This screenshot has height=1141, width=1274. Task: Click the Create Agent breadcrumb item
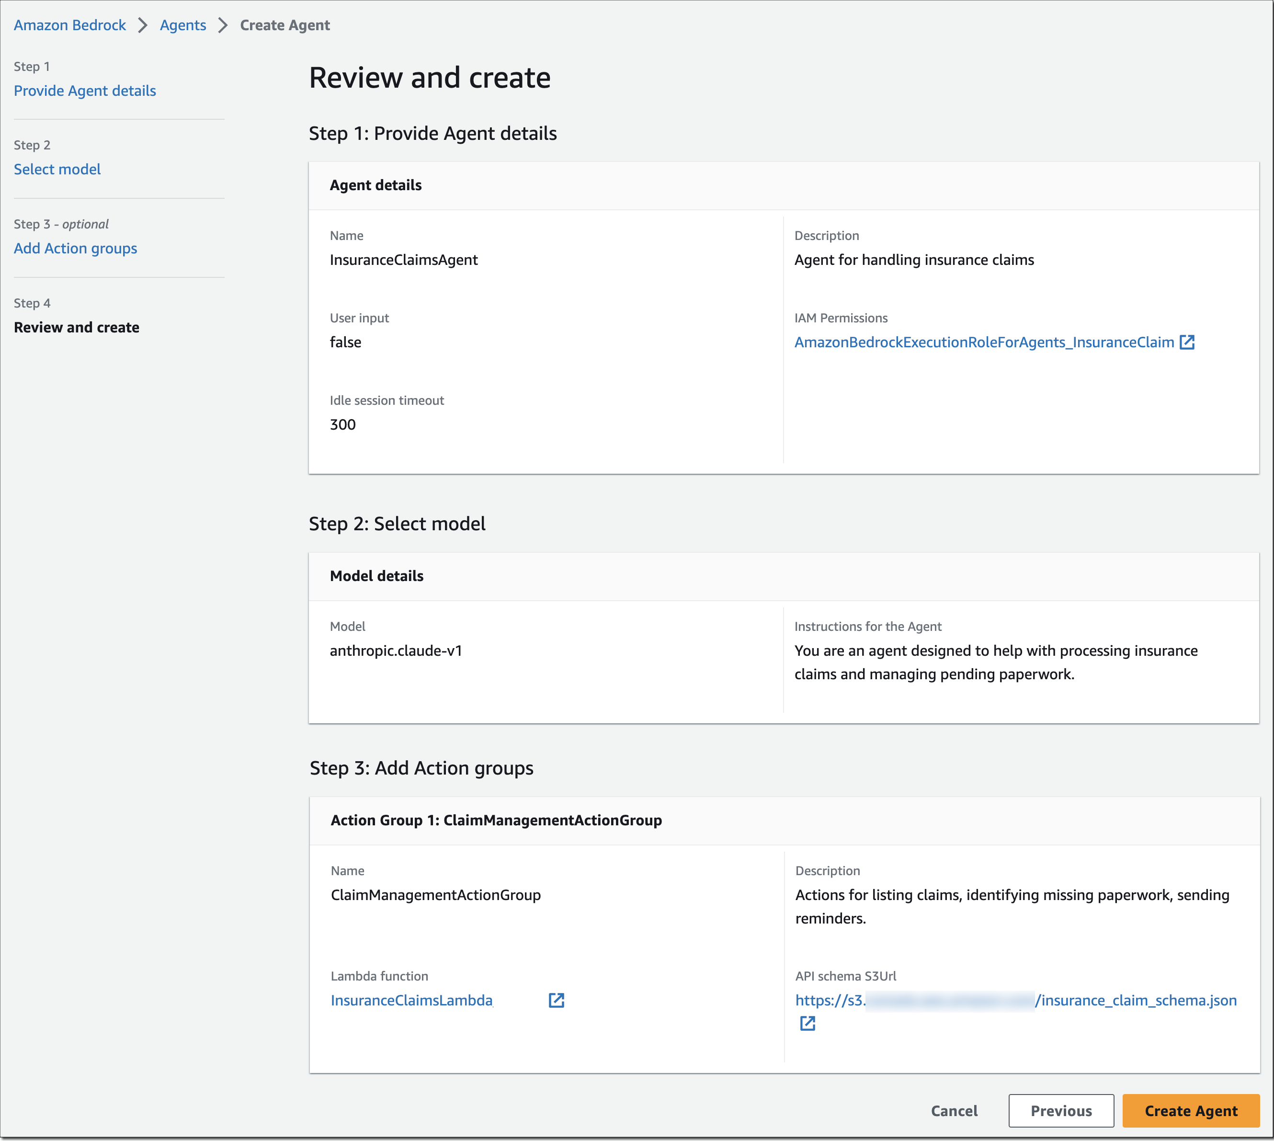coord(284,25)
